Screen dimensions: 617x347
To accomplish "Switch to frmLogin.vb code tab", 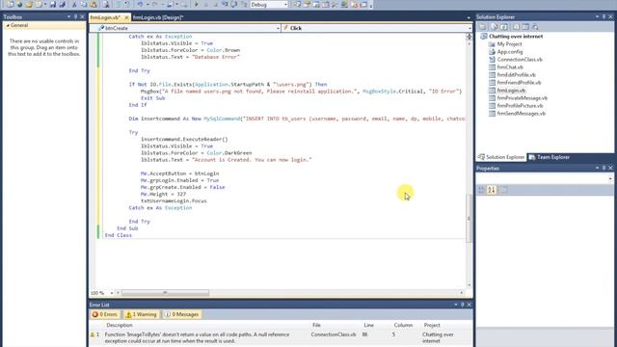I will coord(105,17).
